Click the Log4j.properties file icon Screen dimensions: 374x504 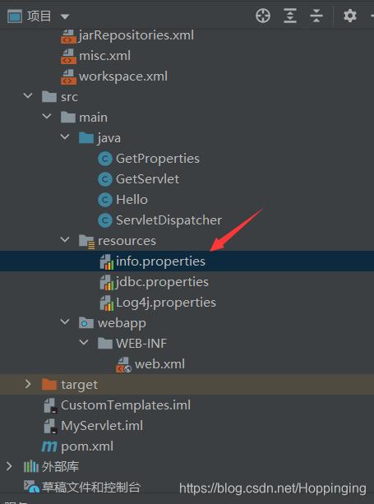coord(107,303)
